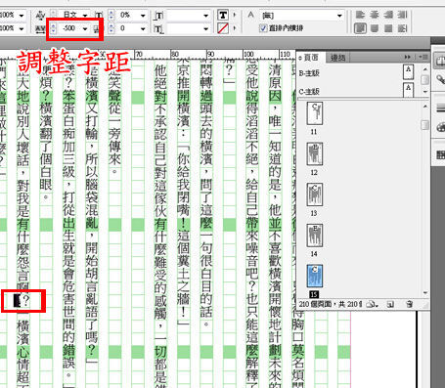This screenshot has width=445, height=388.
Task: Apply the fourth bottom-row justify button
Action: tap(402, 28)
